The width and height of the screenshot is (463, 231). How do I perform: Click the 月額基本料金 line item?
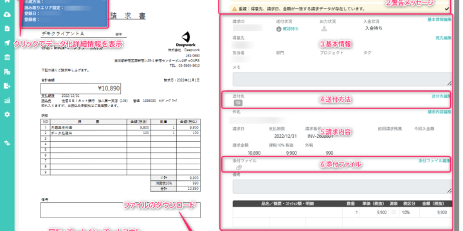coord(62,128)
